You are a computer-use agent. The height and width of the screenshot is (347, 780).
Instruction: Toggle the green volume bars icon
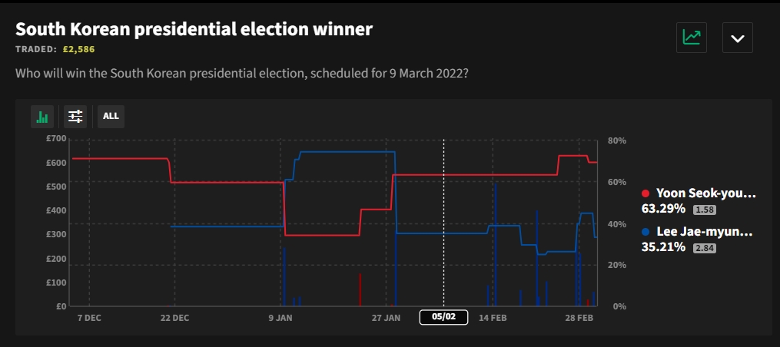click(x=42, y=117)
